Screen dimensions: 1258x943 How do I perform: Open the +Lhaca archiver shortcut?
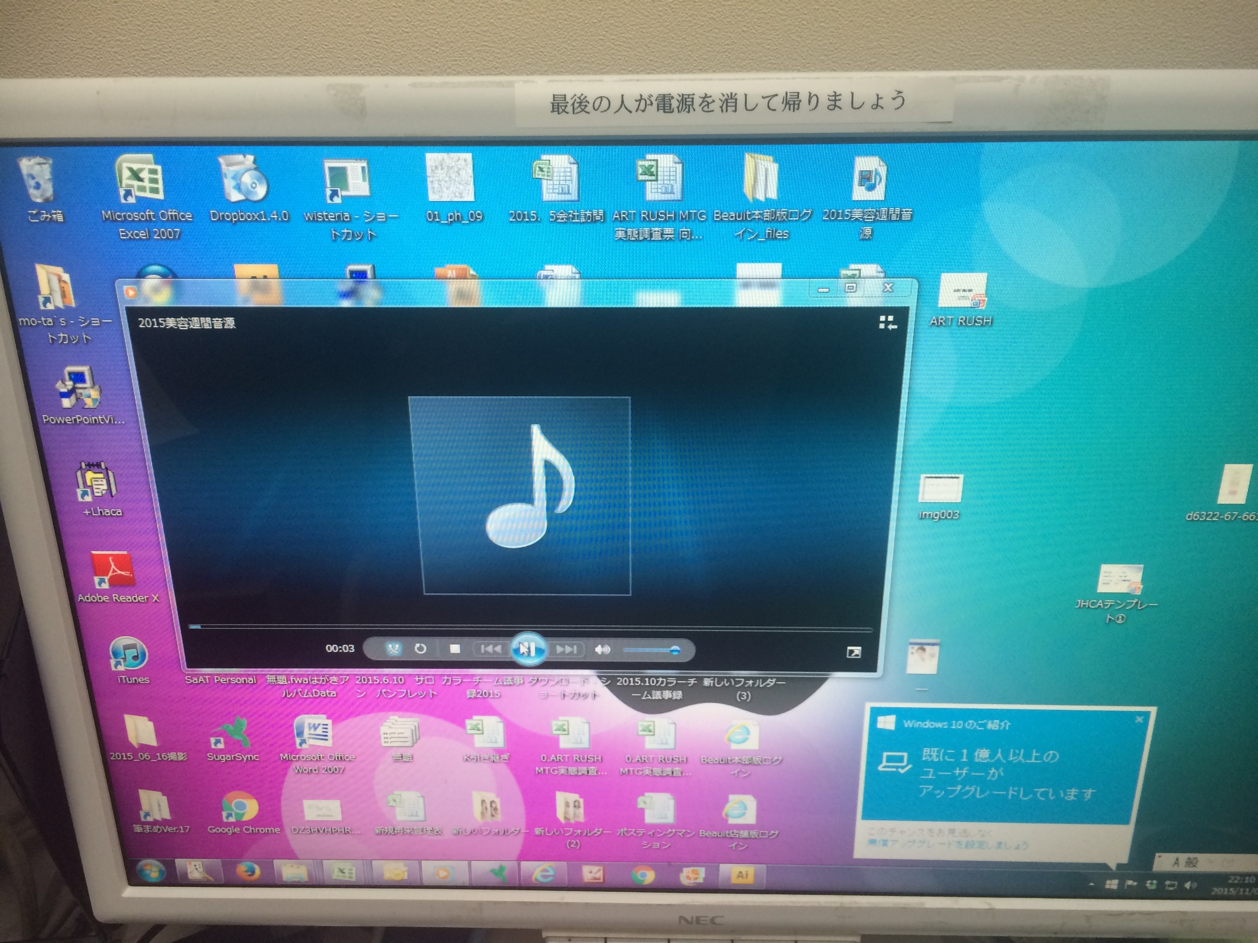coord(100,489)
